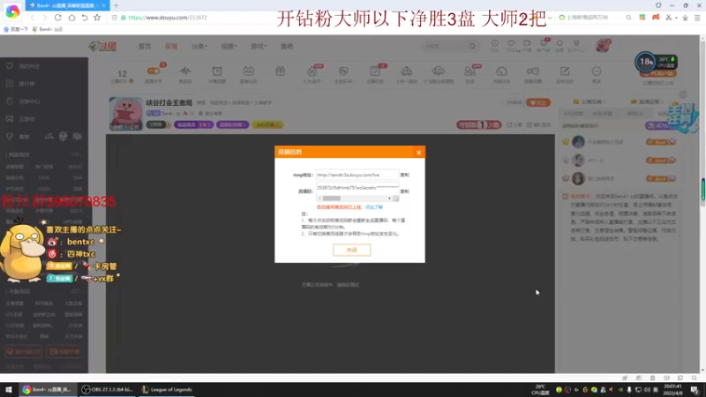Bookmark page with star icon
706x397 pixels.
97,18
